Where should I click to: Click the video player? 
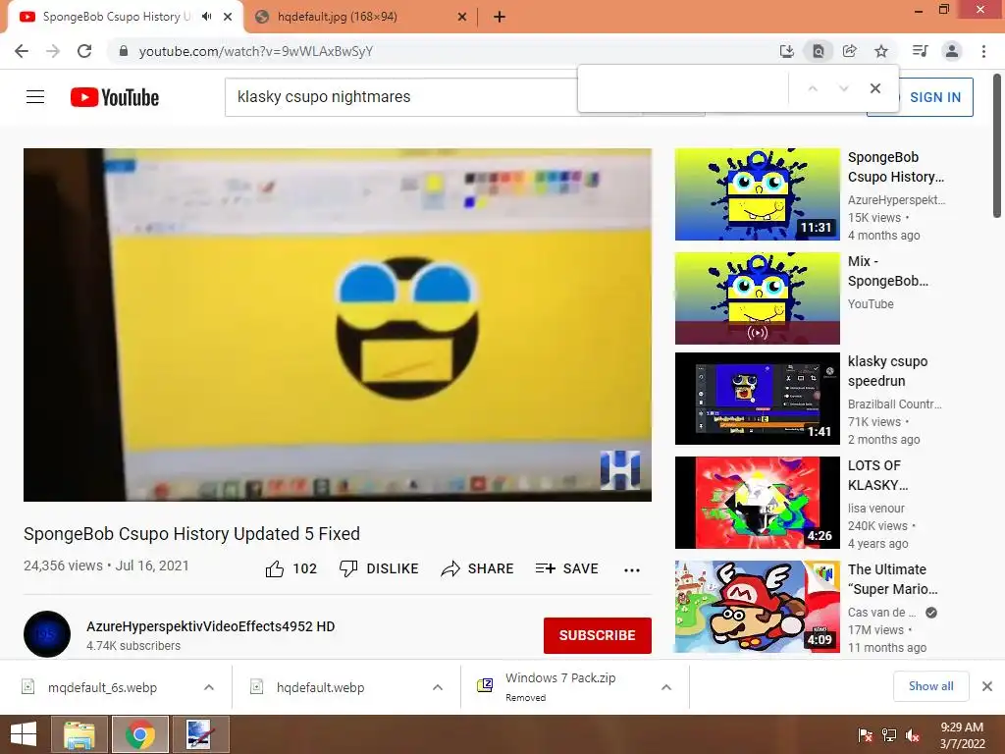click(x=338, y=324)
